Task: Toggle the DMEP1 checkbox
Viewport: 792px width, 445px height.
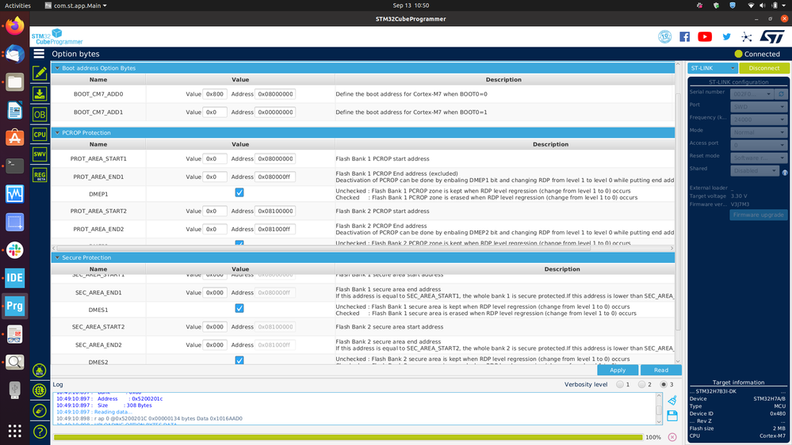Action: [239, 192]
